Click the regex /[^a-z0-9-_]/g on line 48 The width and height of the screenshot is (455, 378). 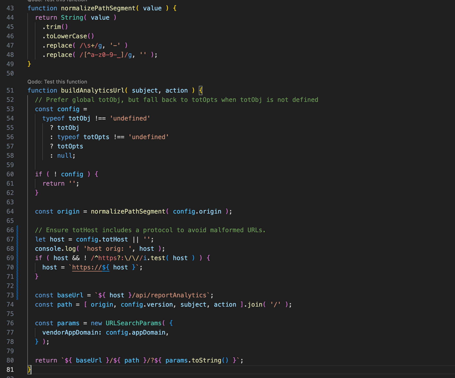coord(105,55)
